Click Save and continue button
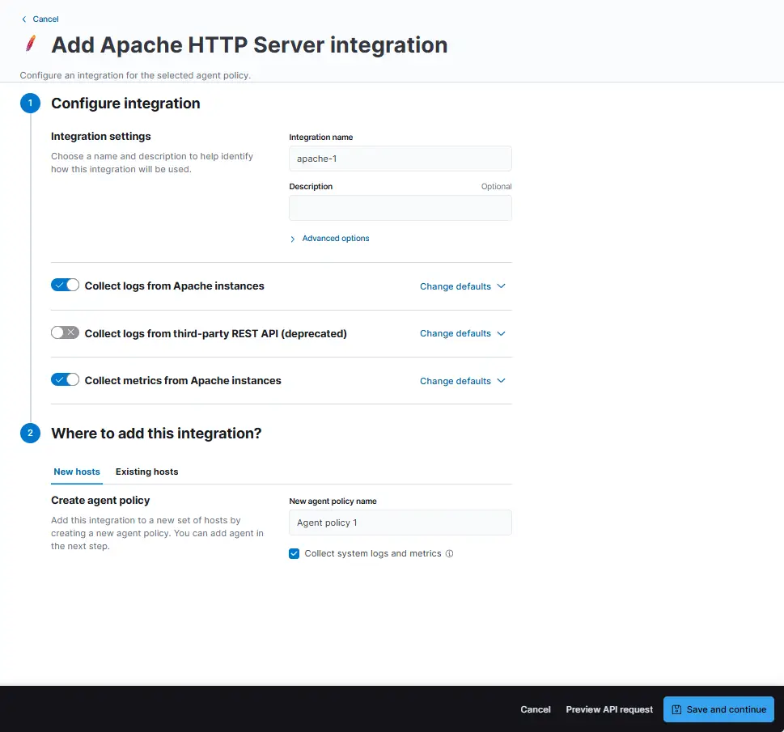Viewport: 784px width, 732px height. pyautogui.click(x=719, y=709)
